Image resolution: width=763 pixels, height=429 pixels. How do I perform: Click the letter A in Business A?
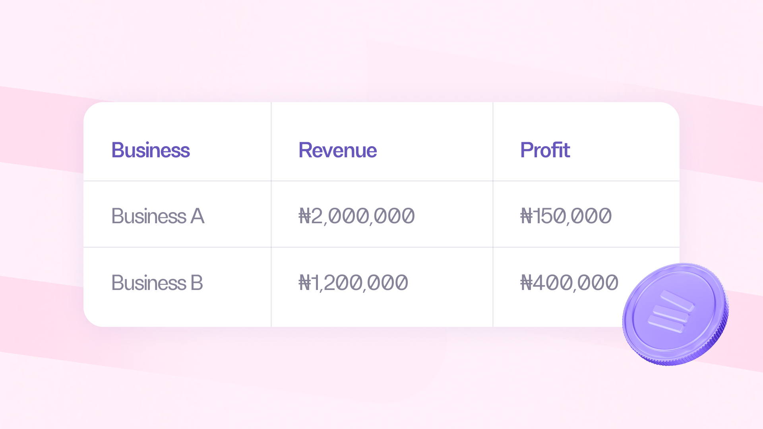(198, 216)
